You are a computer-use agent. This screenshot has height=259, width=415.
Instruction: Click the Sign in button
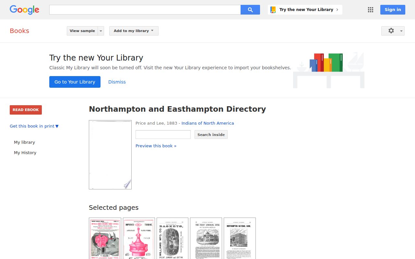coord(393,10)
